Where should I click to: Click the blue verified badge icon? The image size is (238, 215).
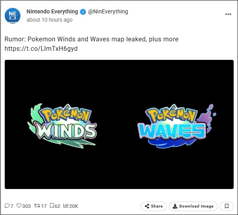click(83, 12)
